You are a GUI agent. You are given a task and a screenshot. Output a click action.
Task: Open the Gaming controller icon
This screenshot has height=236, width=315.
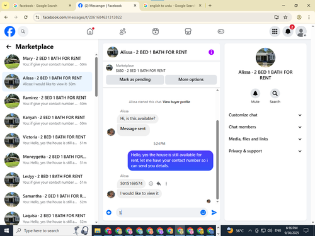tap(220, 31)
